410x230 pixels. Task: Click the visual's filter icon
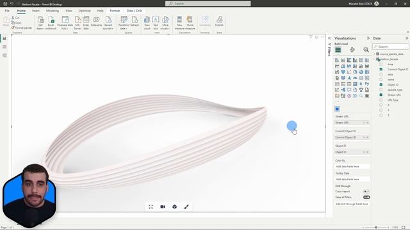coord(311,37)
